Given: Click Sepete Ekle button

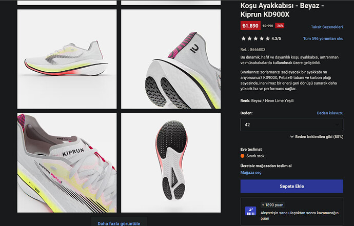Looking at the screenshot, I should click(292, 186).
